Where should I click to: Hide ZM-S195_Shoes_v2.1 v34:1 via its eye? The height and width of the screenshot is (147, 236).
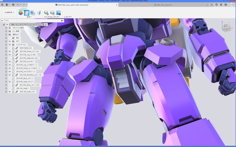tap(10, 51)
